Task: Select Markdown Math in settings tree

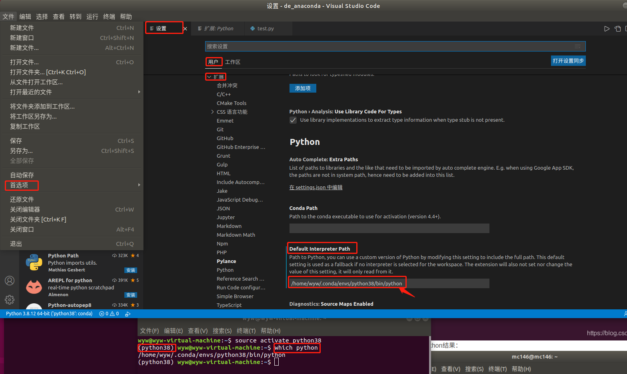Action: pyautogui.click(x=236, y=235)
